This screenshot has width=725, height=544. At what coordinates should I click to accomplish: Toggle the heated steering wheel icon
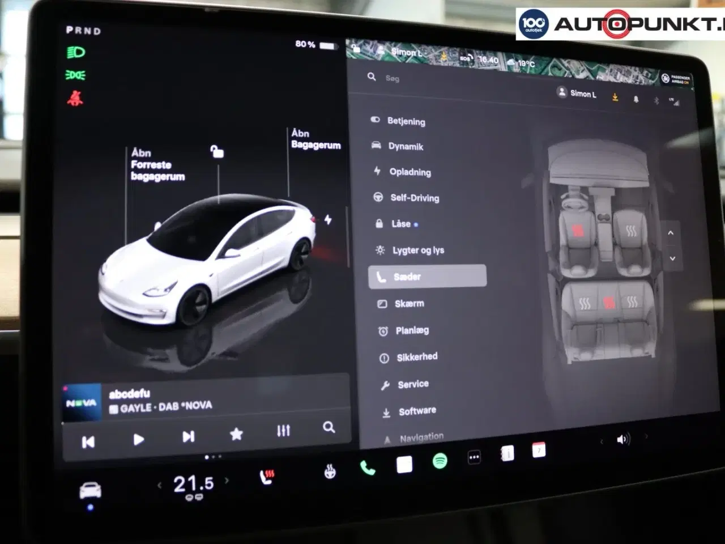(330, 471)
